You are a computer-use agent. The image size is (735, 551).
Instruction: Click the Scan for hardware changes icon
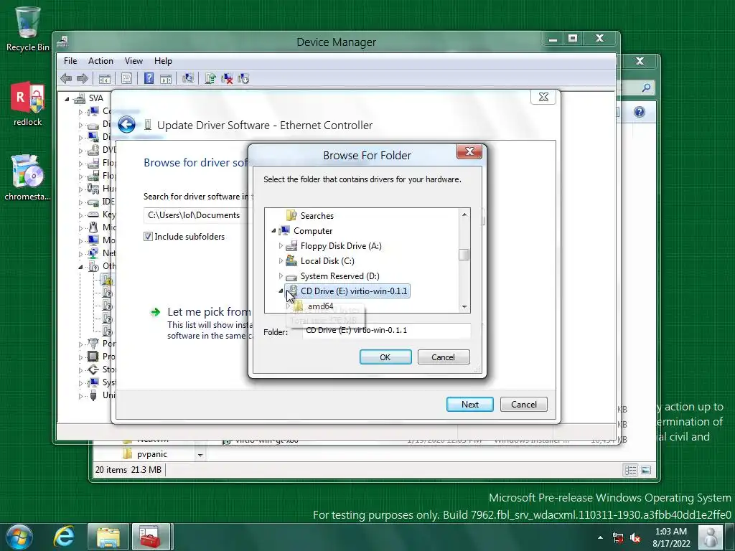coord(188,79)
